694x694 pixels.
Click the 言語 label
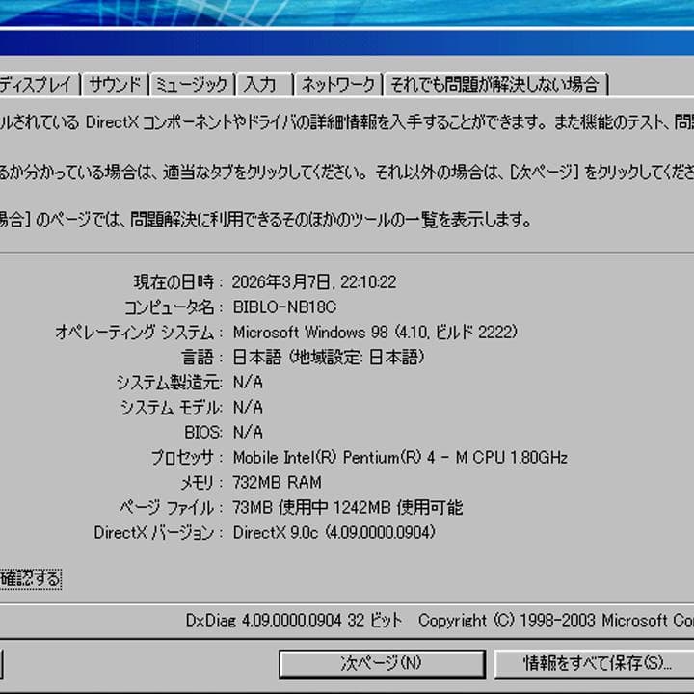click(x=201, y=358)
